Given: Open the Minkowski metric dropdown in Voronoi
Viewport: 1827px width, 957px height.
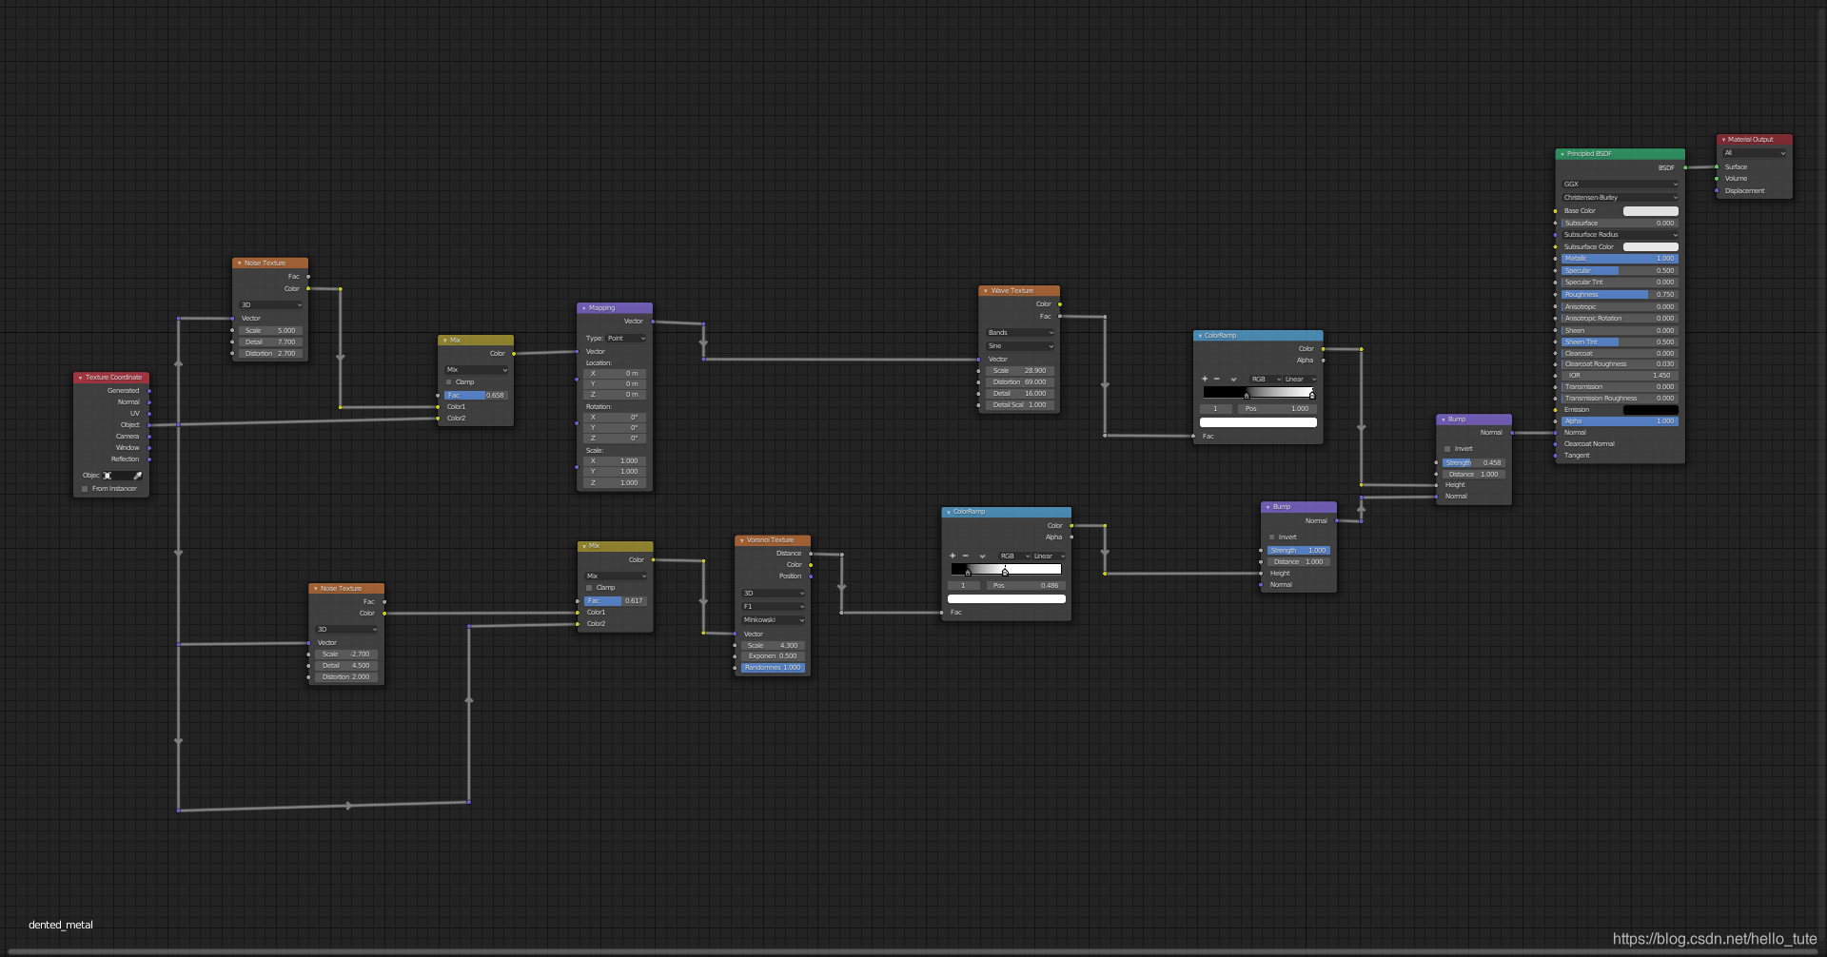Looking at the screenshot, I should click(774, 620).
